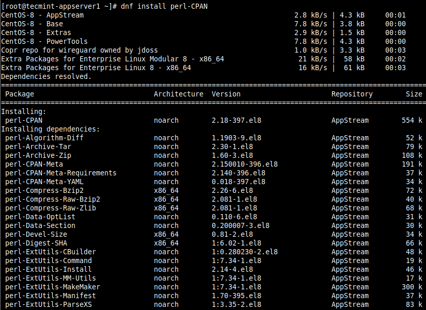
Task: Click the perl-ExtUtils-ParseXS package entry
Action: coord(49,304)
